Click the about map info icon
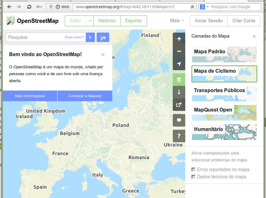This screenshot has width=266, height=198. [x=179, y=92]
